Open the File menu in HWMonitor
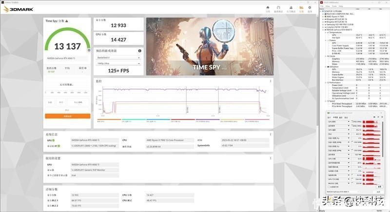This screenshot has width=390, height=212. [x=322, y=6]
